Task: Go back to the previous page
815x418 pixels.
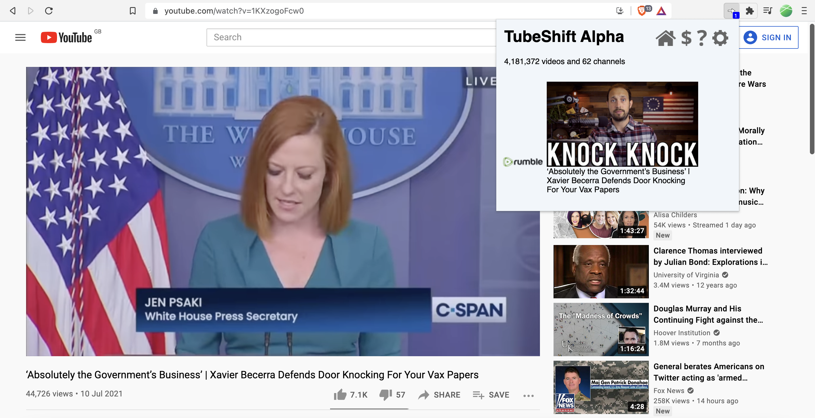Action: pyautogui.click(x=13, y=11)
